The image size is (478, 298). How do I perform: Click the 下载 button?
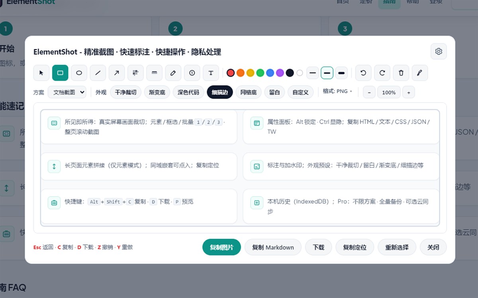click(x=319, y=247)
